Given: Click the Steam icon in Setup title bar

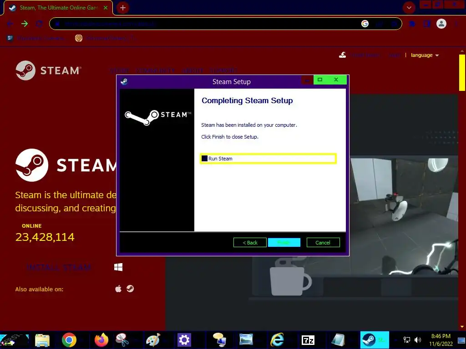Looking at the screenshot, I should click(x=124, y=82).
